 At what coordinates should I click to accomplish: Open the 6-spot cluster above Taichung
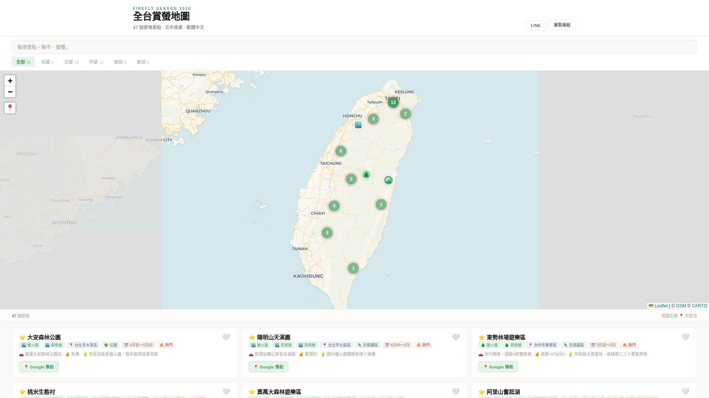[341, 151]
